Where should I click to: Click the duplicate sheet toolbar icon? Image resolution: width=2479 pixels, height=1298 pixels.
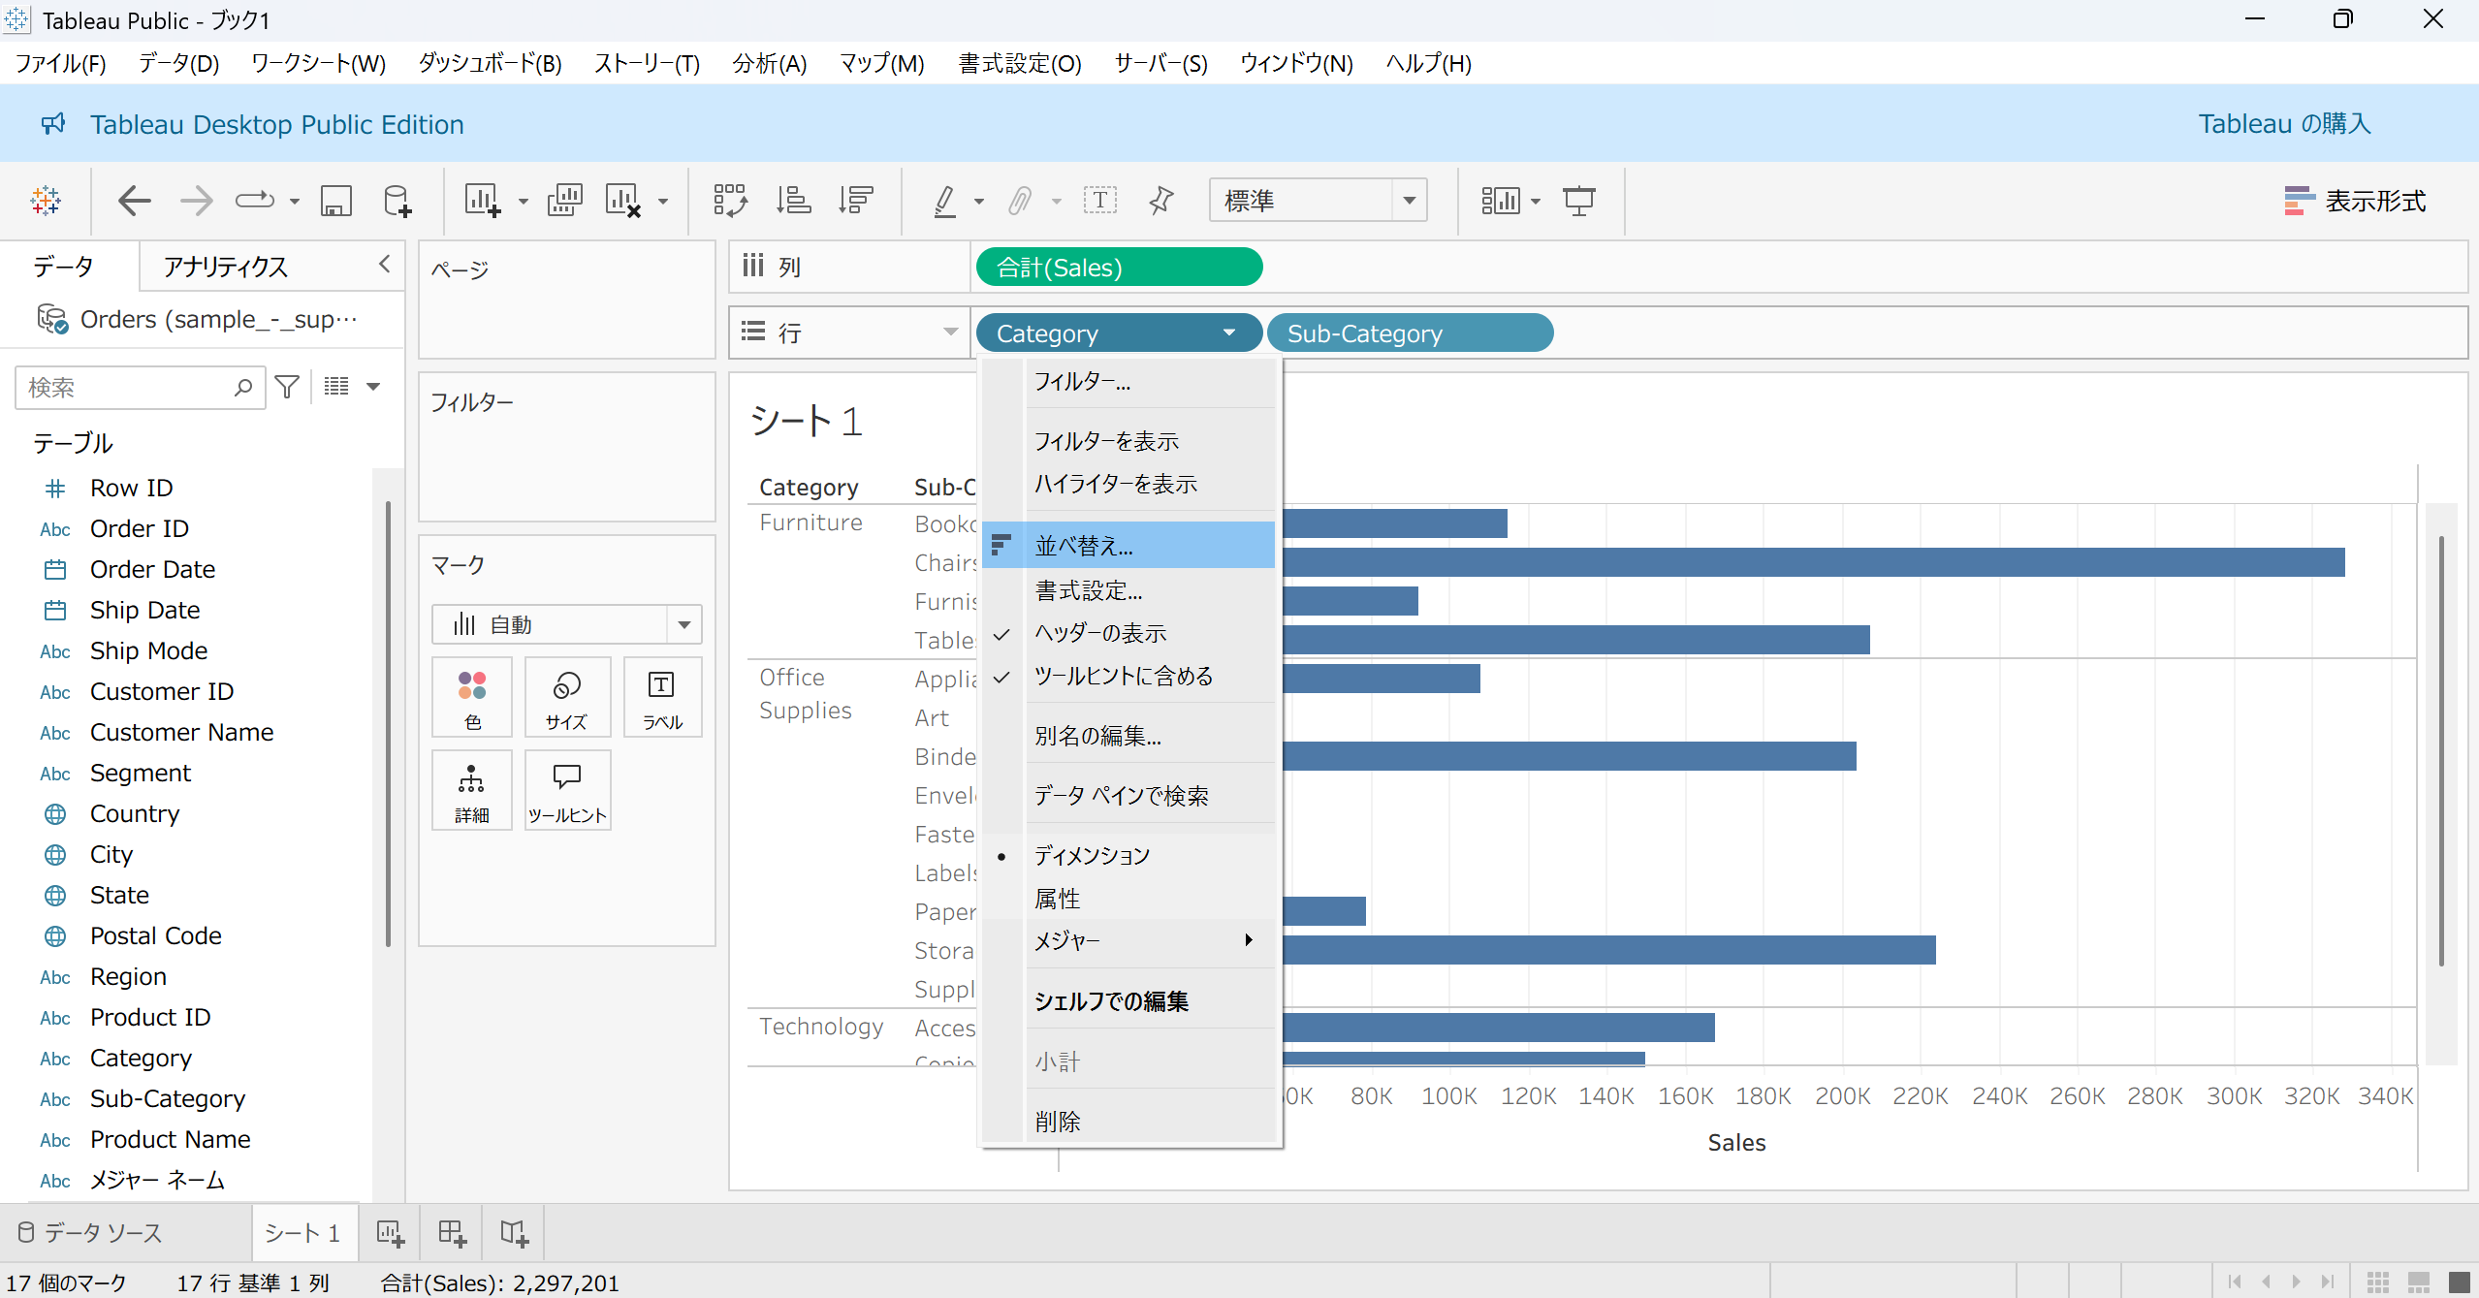click(564, 201)
